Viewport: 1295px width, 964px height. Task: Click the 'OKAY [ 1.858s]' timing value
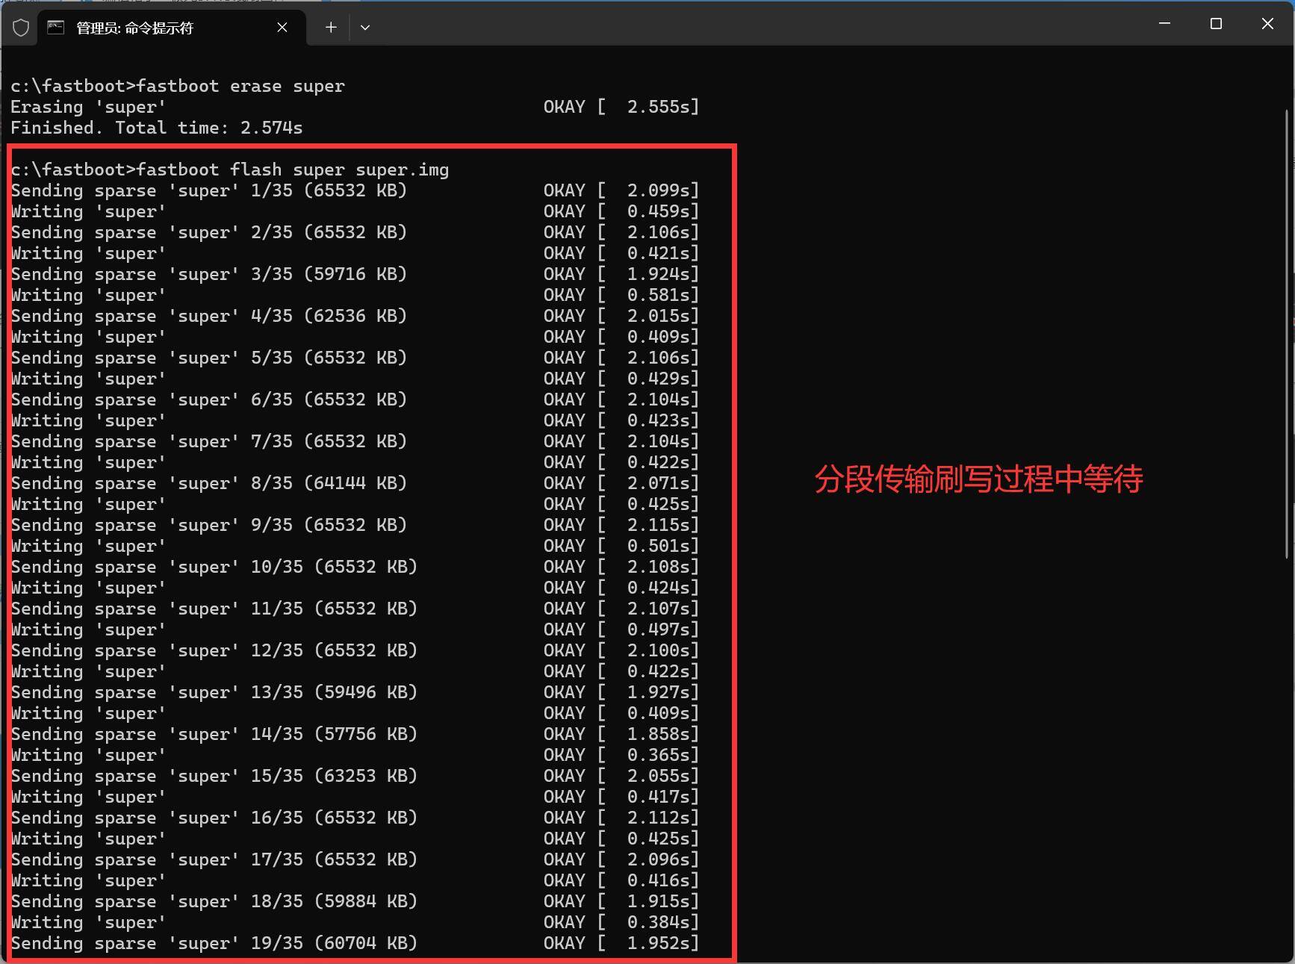(x=621, y=734)
